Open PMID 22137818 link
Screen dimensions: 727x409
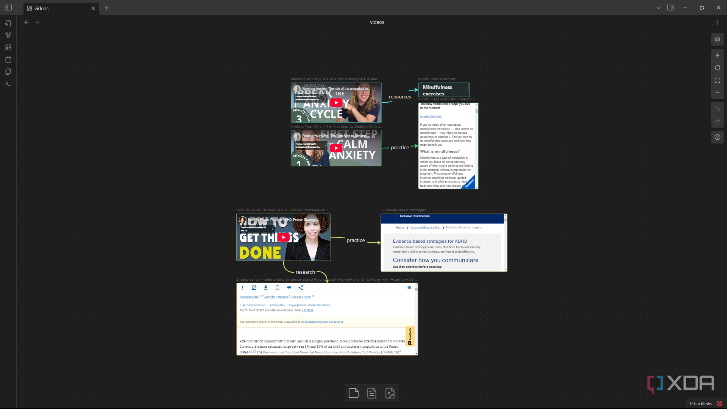coord(307,311)
